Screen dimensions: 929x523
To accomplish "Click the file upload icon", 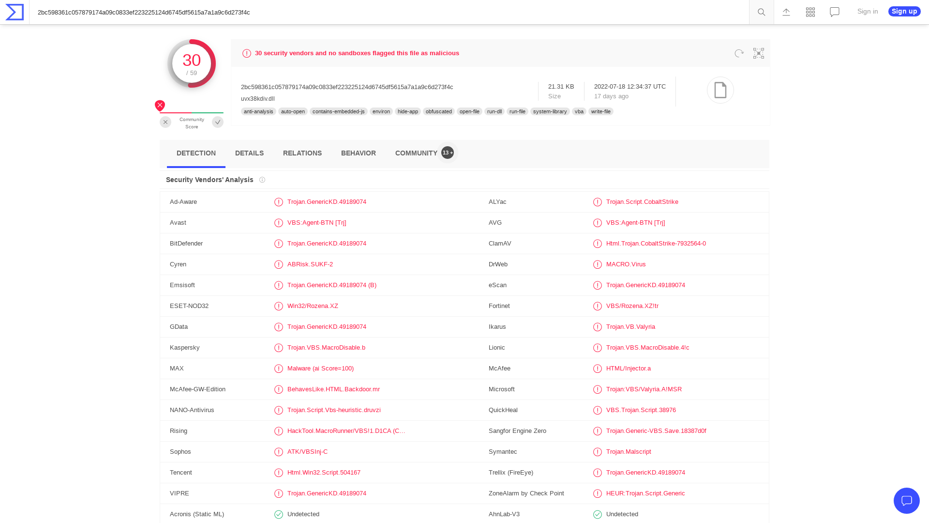I will point(786,12).
